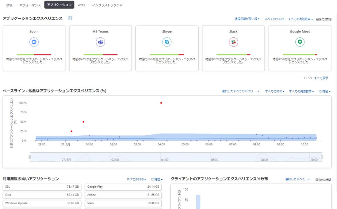
Task: Click the Slack card's 10% text
Action: tap(233, 61)
